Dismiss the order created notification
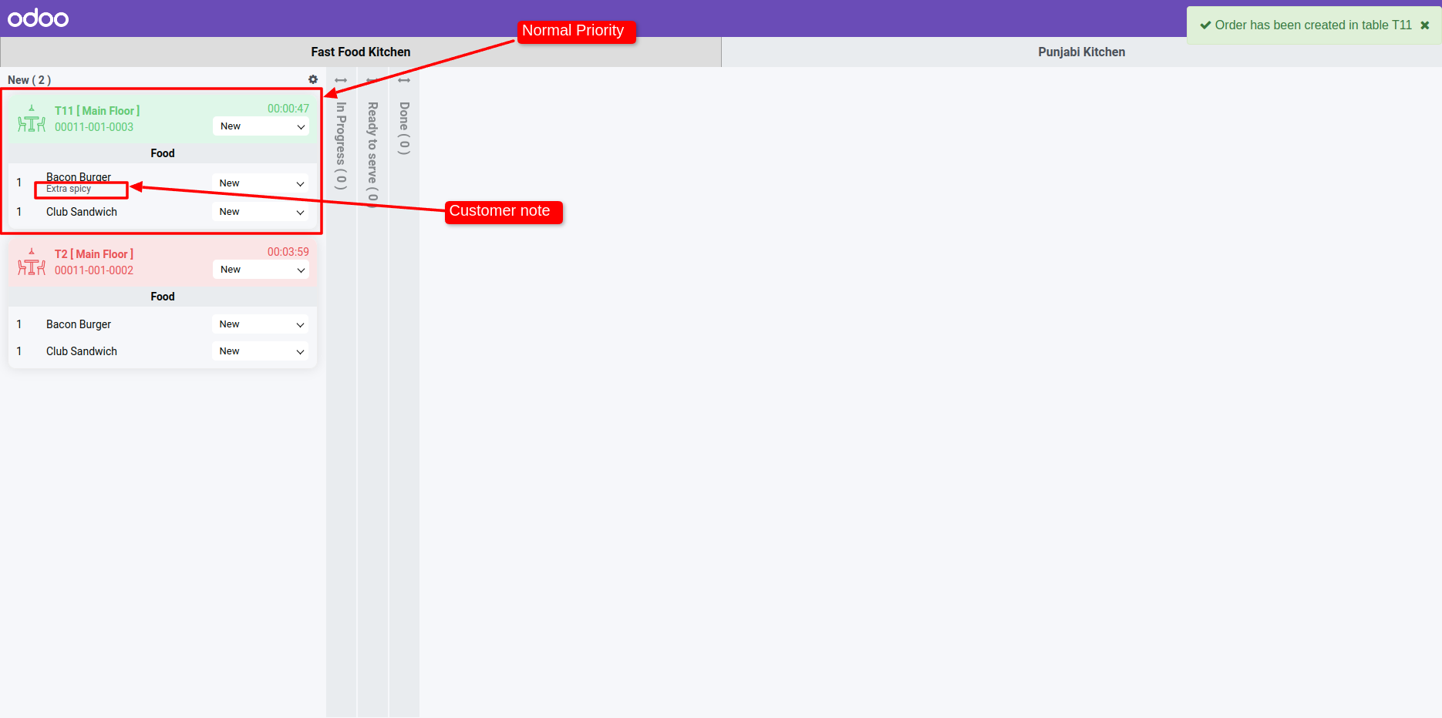Viewport: 1442px width, 718px height. pyautogui.click(x=1425, y=25)
